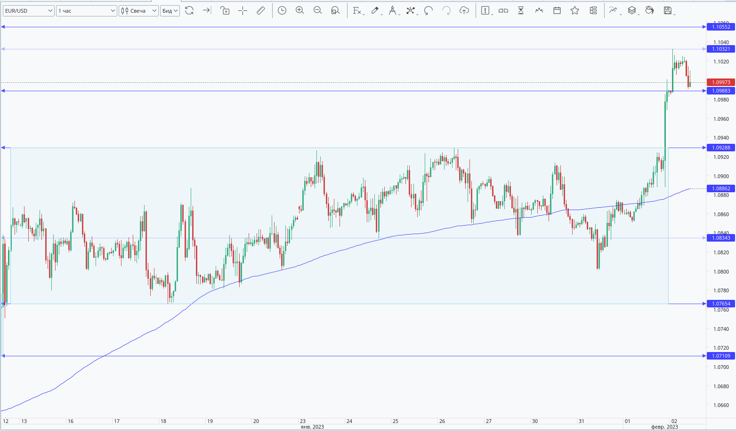Click the cloud upload icon
736x431 pixels.
click(x=464, y=10)
